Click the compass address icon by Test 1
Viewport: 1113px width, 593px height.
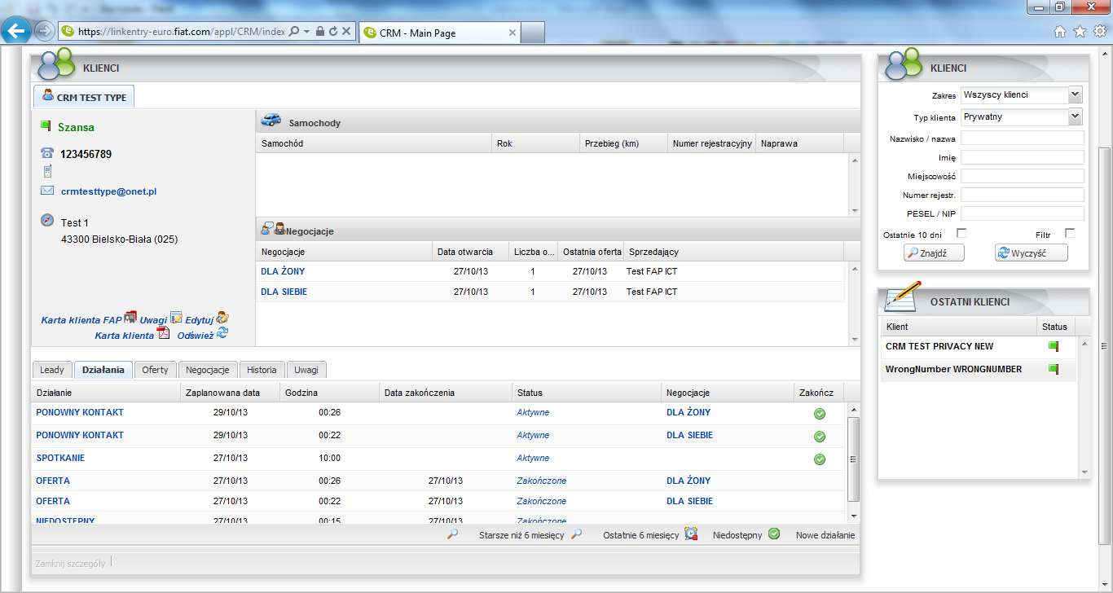click(x=47, y=221)
